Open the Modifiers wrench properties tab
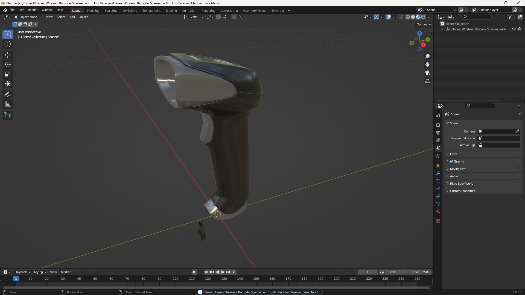 (438, 173)
